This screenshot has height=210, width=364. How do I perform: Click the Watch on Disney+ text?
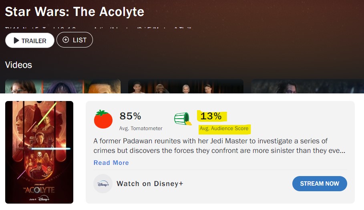[x=150, y=184]
